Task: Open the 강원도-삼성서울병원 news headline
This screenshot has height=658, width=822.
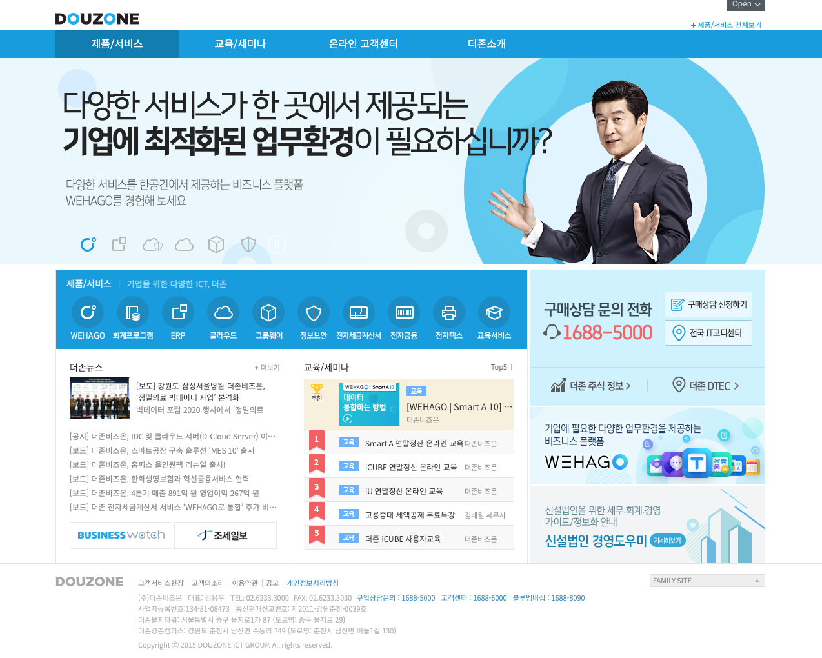Action: pyautogui.click(x=201, y=392)
